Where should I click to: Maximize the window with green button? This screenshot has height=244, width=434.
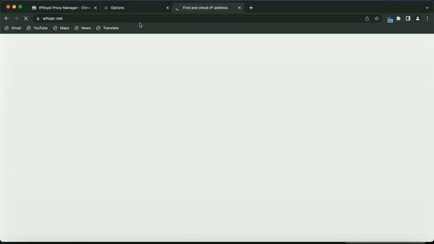20,7
